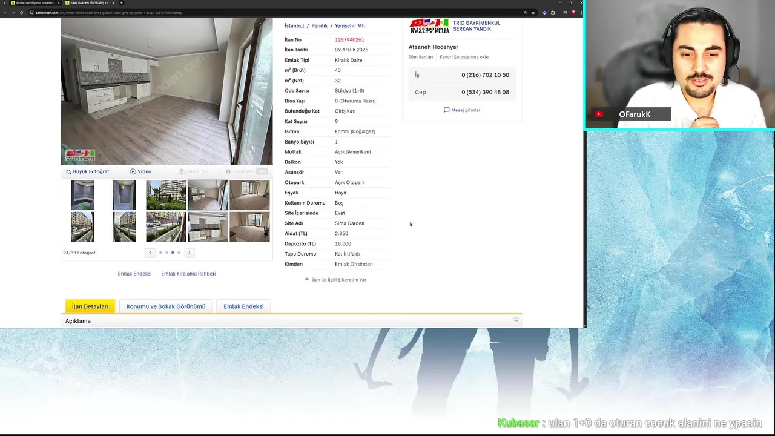Open the hamam bath thumbnail in the top row
The height and width of the screenshot is (436, 775).
point(82,195)
